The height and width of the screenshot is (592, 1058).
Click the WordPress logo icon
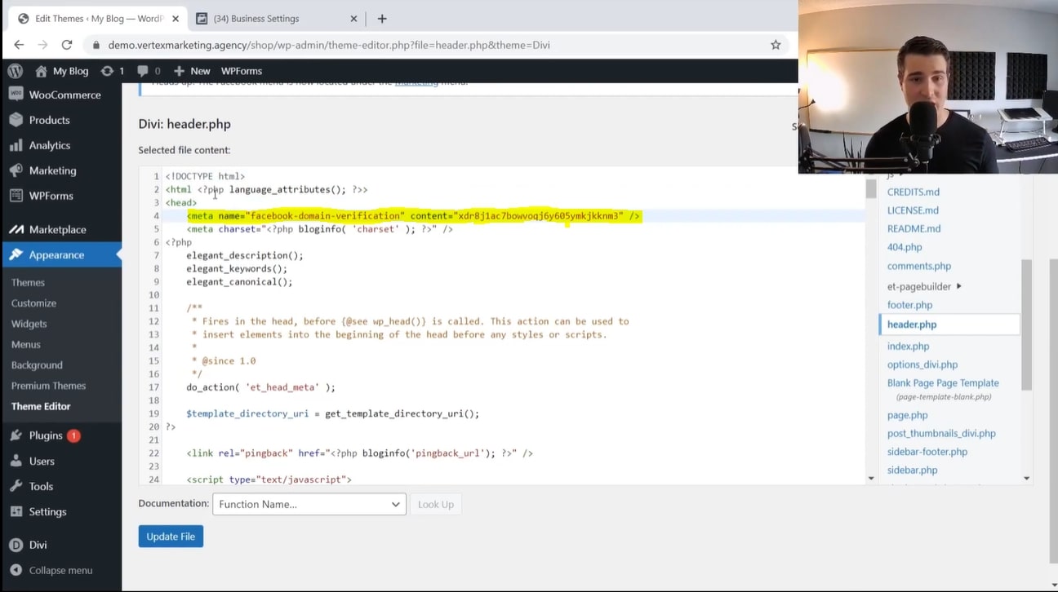click(16, 71)
